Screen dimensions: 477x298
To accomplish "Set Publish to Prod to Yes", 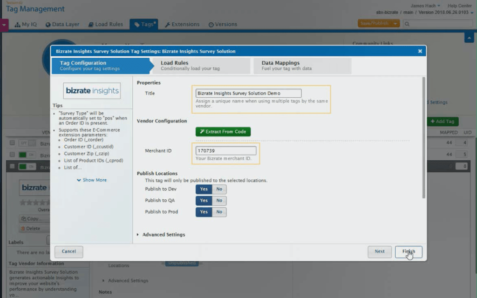I will coord(204,212).
